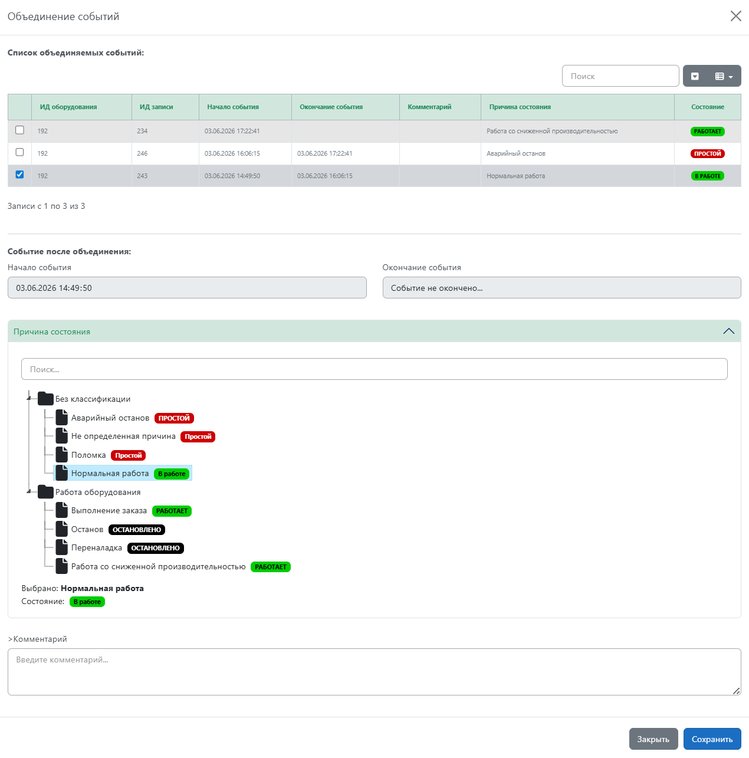This screenshot has width=749, height=758.
Task: Click the Окончание события field
Action: pyautogui.click(x=561, y=288)
